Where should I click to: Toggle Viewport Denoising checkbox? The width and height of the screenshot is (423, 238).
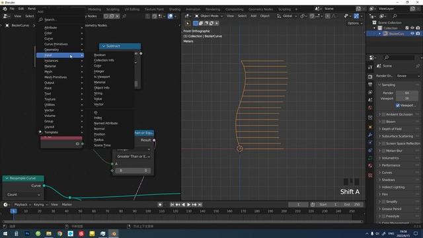point(398,106)
